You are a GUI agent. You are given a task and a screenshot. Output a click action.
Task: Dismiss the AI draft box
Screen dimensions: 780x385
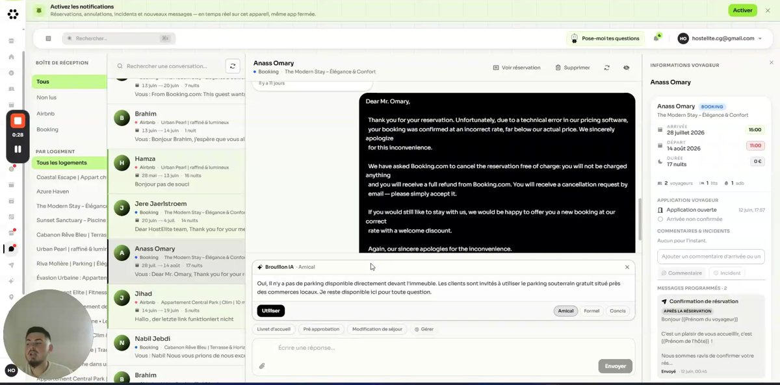pos(627,267)
